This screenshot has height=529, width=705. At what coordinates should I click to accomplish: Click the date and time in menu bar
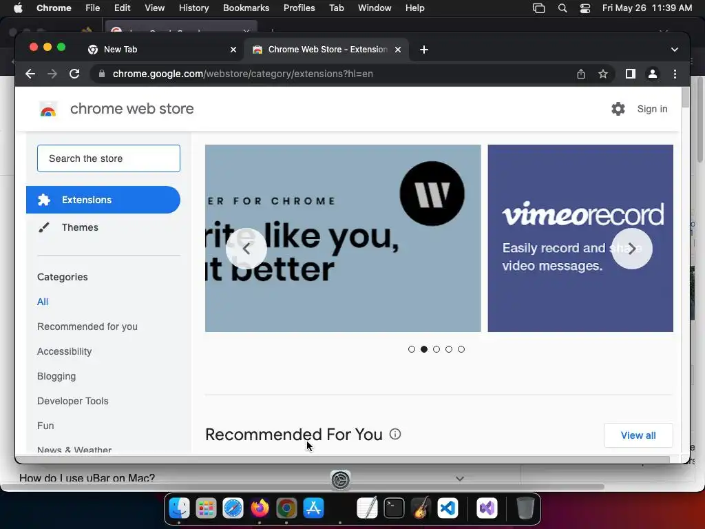point(647,8)
